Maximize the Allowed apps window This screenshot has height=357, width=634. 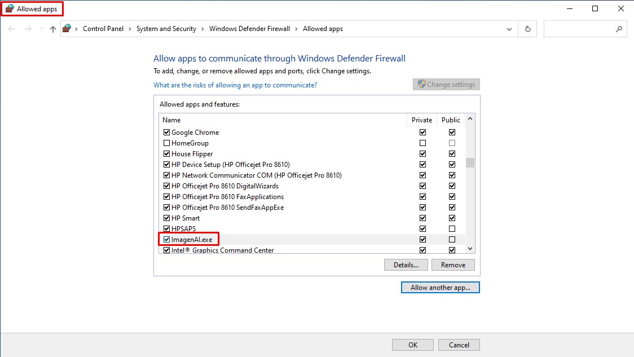click(x=595, y=8)
